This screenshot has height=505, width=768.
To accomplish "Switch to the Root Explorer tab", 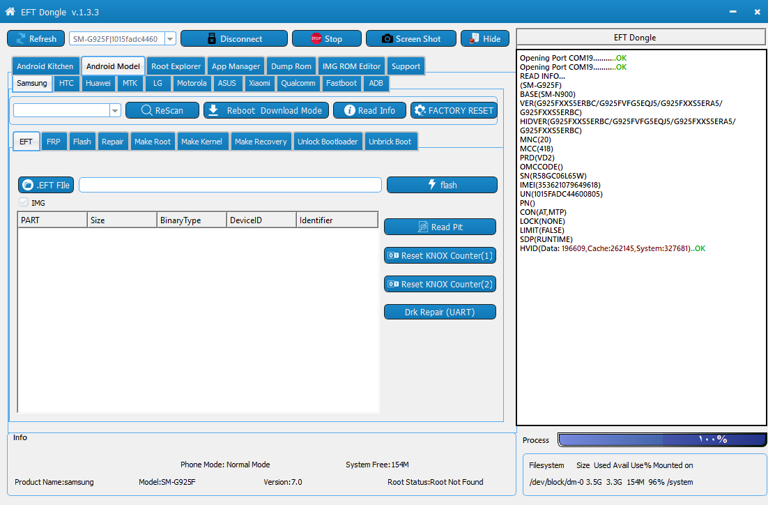I will click(176, 66).
